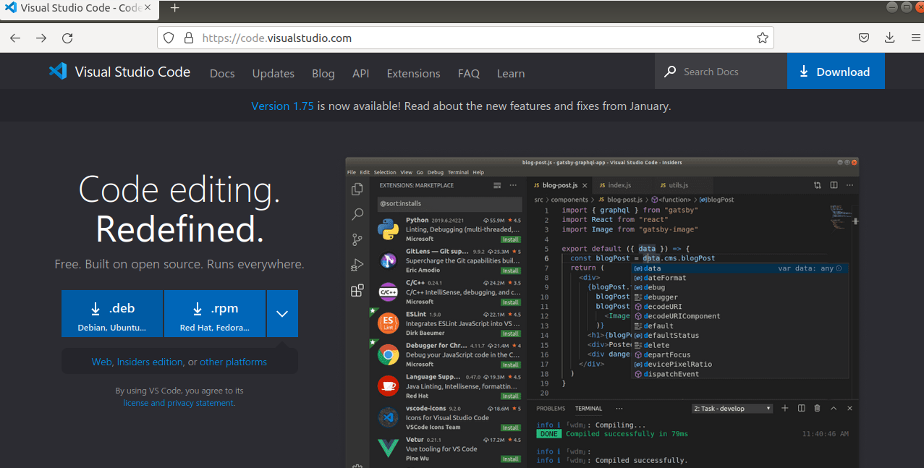Click the Extensions icon in screenshot activity bar

357,290
